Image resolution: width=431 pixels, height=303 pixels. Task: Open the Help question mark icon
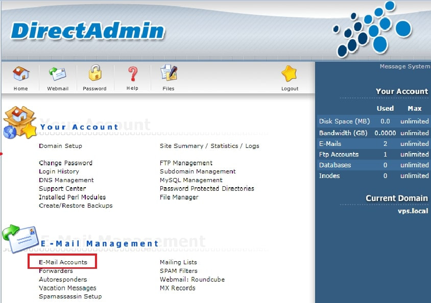(x=133, y=74)
